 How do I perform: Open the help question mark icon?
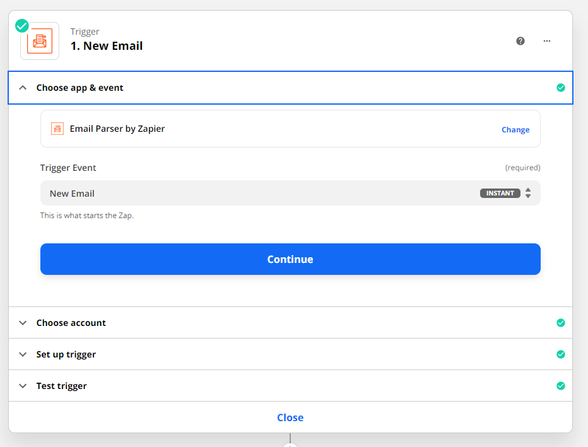[x=520, y=41]
